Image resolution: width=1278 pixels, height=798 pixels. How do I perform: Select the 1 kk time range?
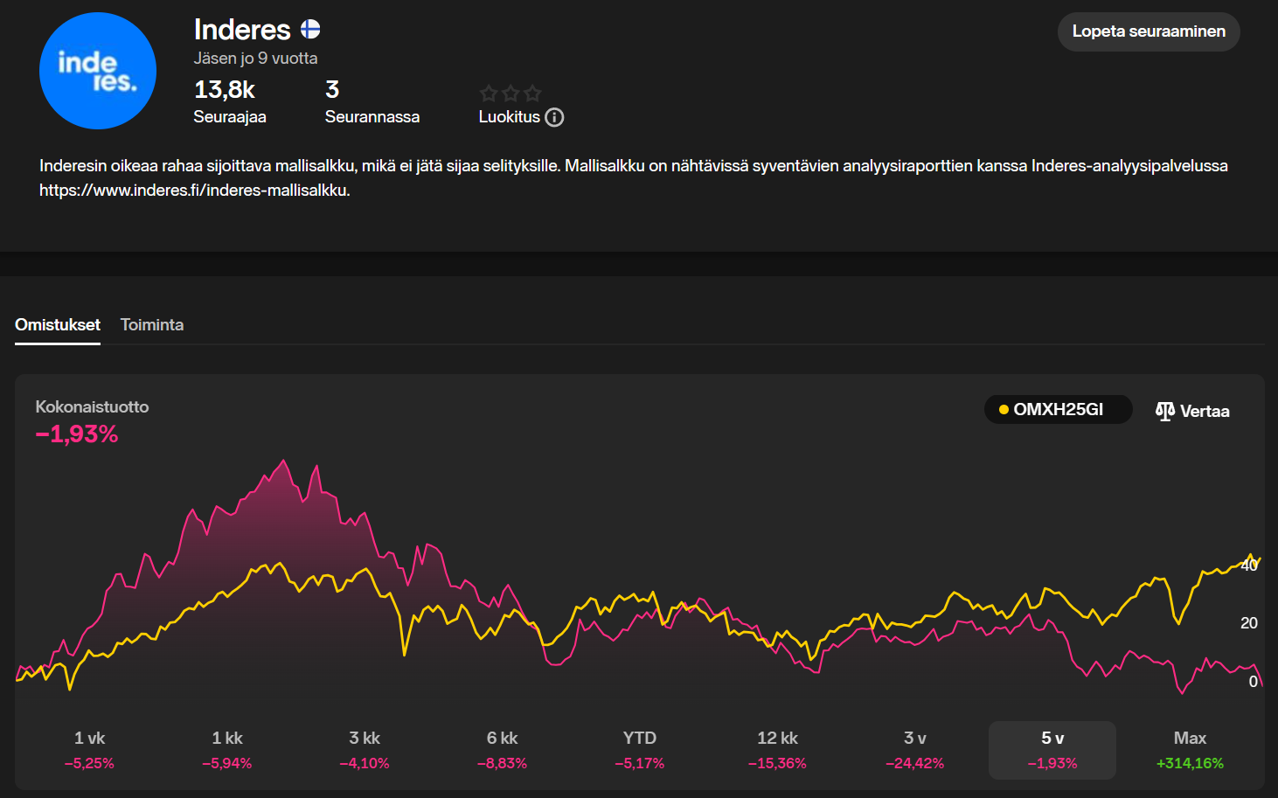(x=227, y=749)
